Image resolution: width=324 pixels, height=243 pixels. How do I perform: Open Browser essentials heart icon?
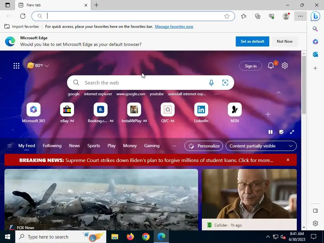click(271, 16)
